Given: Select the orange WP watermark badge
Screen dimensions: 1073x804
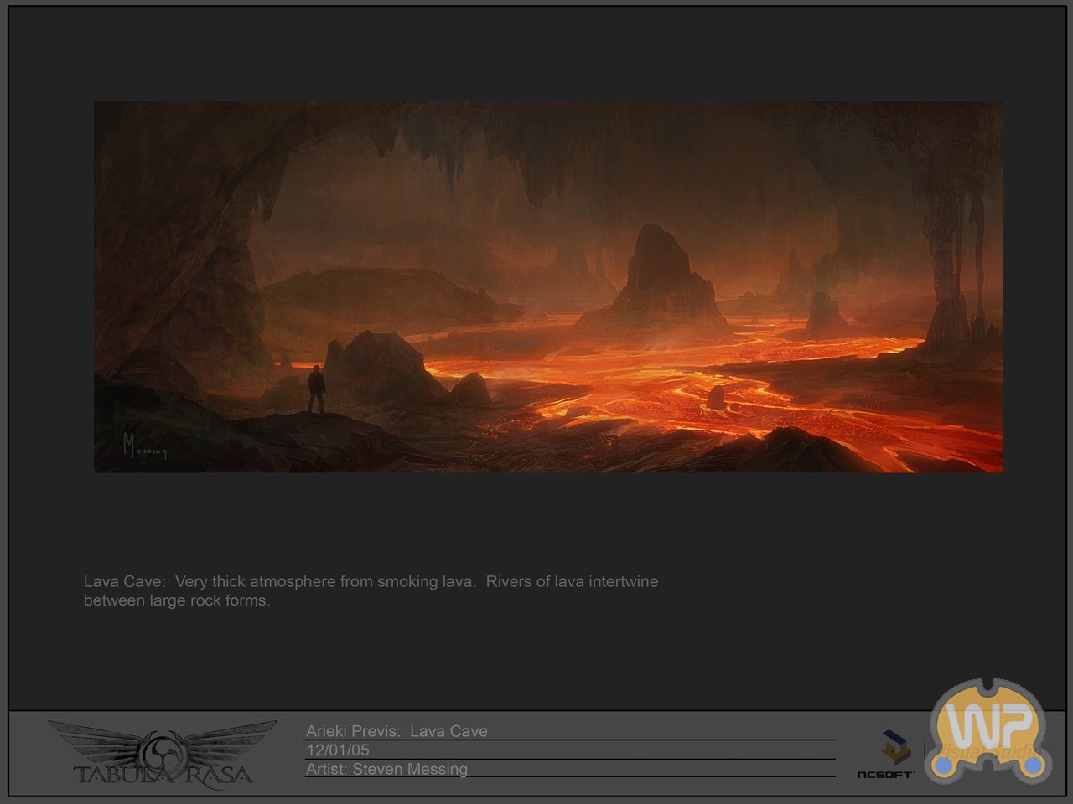Looking at the screenshot, I should (989, 729).
